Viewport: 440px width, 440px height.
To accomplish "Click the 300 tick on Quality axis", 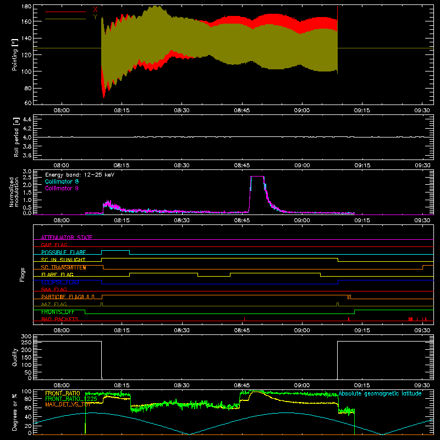I will [26, 337].
